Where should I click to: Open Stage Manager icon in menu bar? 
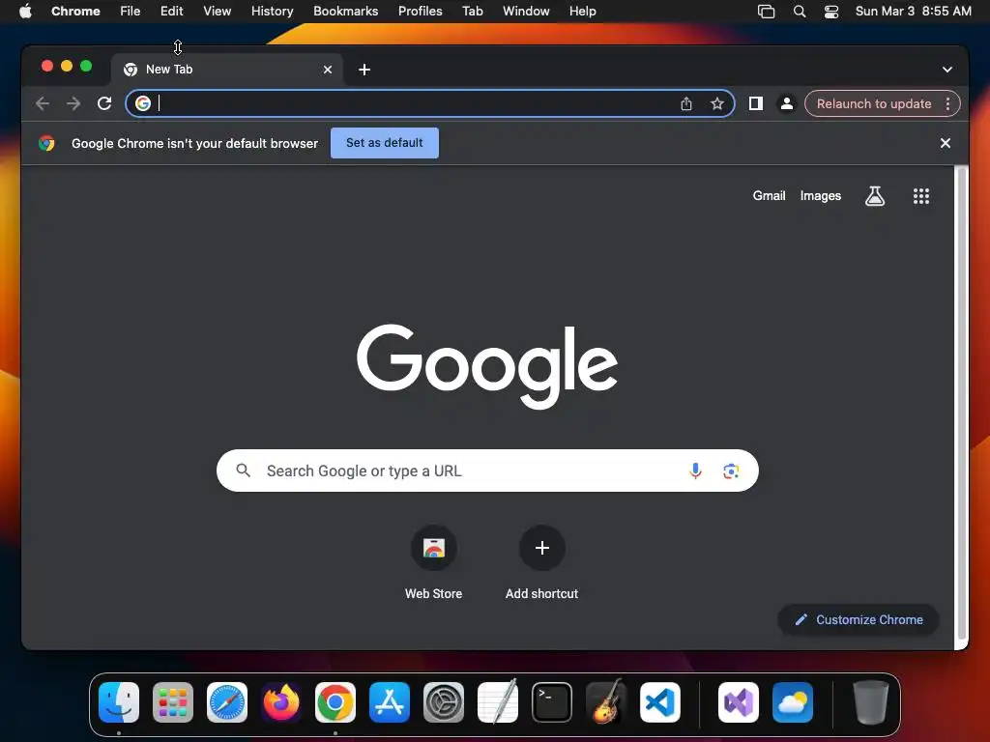click(766, 12)
